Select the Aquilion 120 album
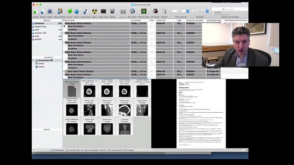 pos(40,33)
